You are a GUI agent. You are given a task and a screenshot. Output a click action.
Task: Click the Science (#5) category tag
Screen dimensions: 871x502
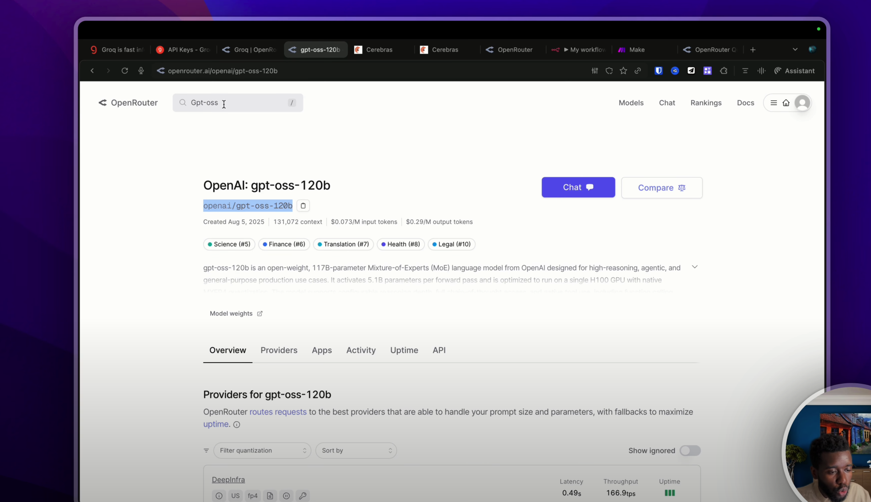point(229,244)
